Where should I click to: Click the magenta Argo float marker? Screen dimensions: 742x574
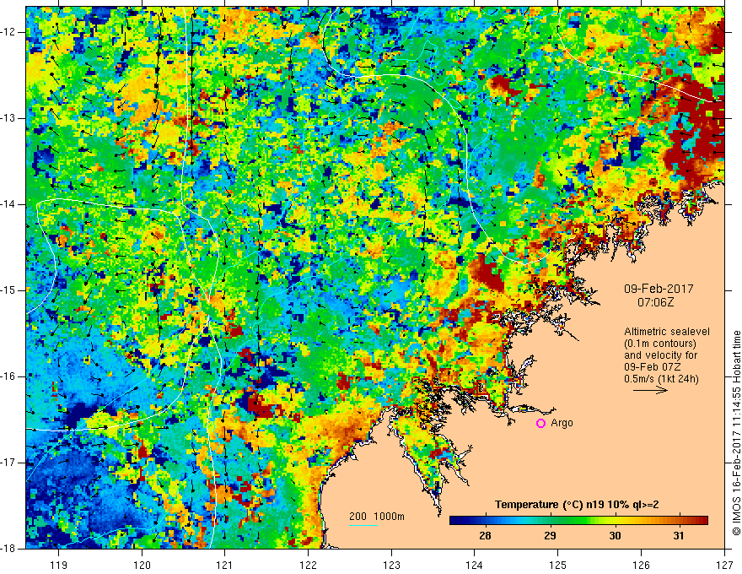(540, 424)
